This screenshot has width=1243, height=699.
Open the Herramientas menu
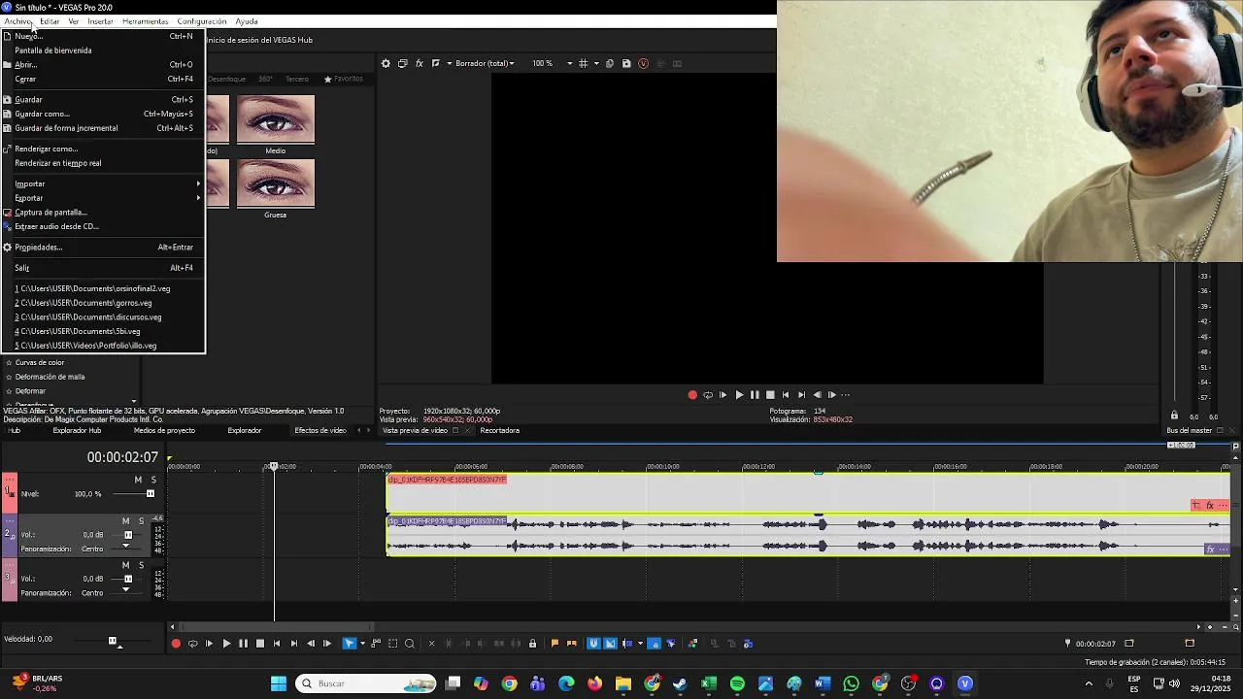pos(145,21)
